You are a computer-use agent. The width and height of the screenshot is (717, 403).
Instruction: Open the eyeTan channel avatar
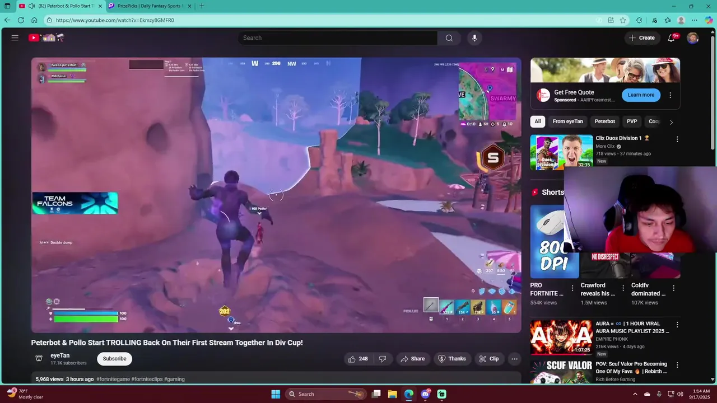[39, 359]
